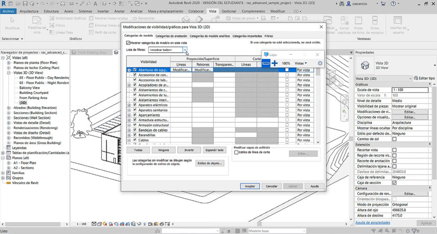Click the Vistas de mosaico ribbon icon
The width and height of the screenshot is (437, 234).
[375, 20]
